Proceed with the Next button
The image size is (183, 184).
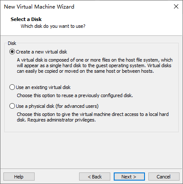(x=129, y=177)
